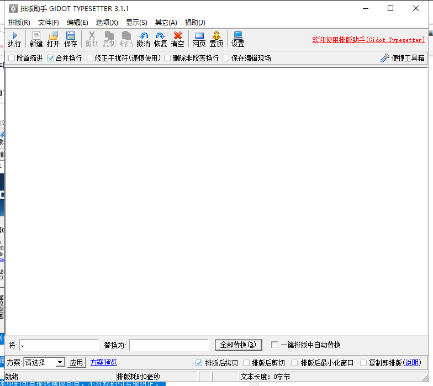The height and width of the screenshot is (386, 433).
Task: Create a new document with 新建
Action: point(36,39)
